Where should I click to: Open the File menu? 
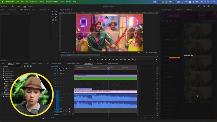pos(18,2)
